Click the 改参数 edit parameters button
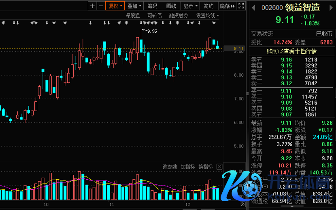Viewport: 336px width, 210px height. coord(170,167)
